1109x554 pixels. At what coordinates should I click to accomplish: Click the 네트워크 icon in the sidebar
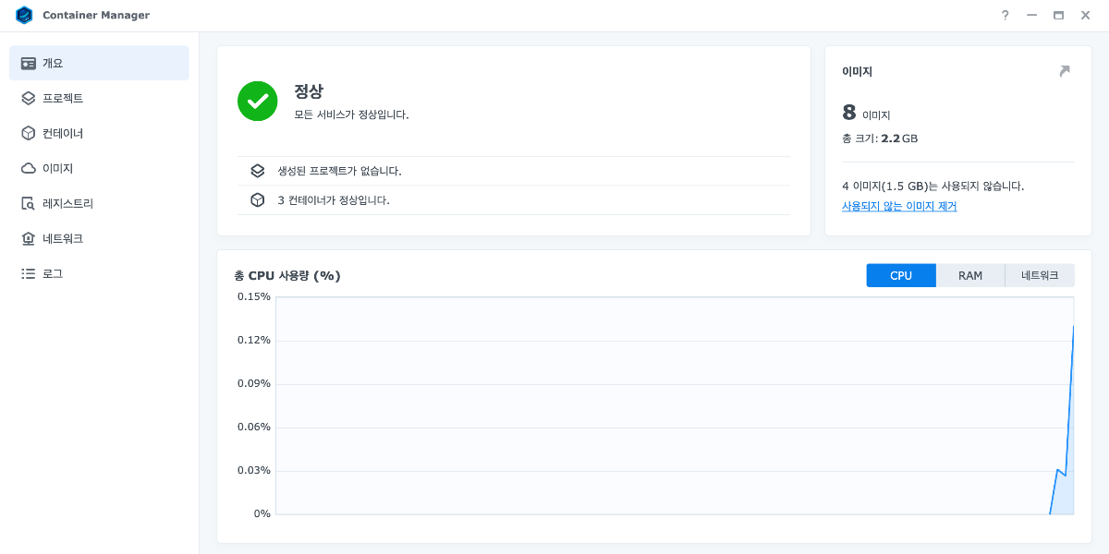tap(30, 238)
